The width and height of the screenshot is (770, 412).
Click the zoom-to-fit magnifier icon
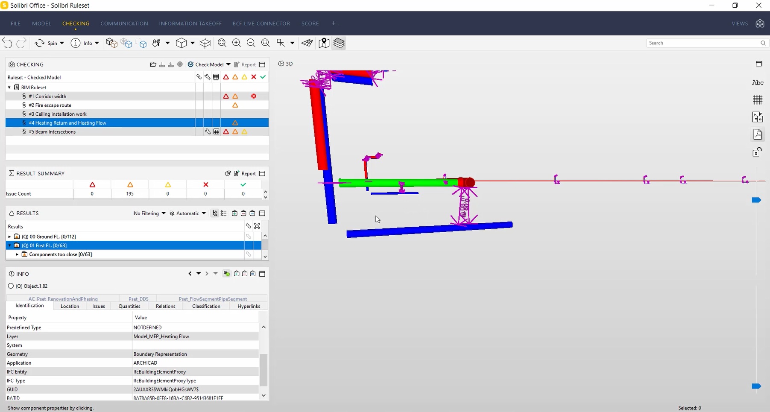coord(222,43)
